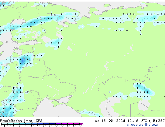This screenshot has height=127, width=165.
Task: Open the weatheronline.co.uk copyright link
Action: click(x=143, y=125)
